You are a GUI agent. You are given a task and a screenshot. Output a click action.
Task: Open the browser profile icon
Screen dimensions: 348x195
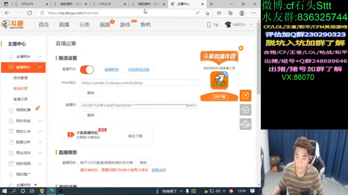pyautogui.click(x=242, y=13)
